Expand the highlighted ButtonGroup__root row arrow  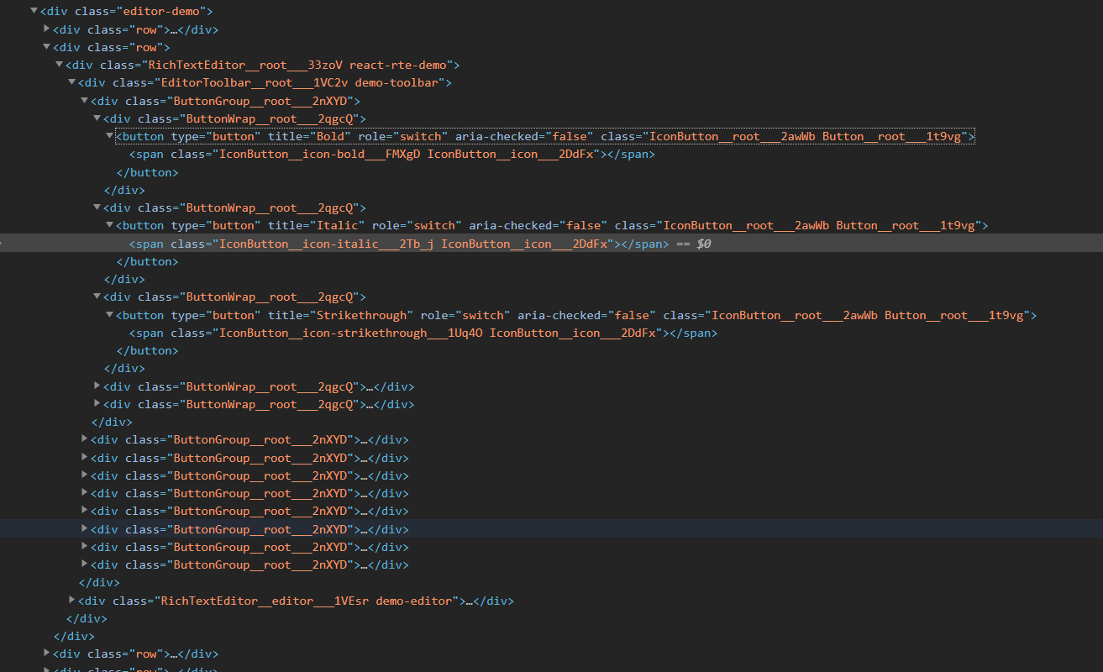84,529
